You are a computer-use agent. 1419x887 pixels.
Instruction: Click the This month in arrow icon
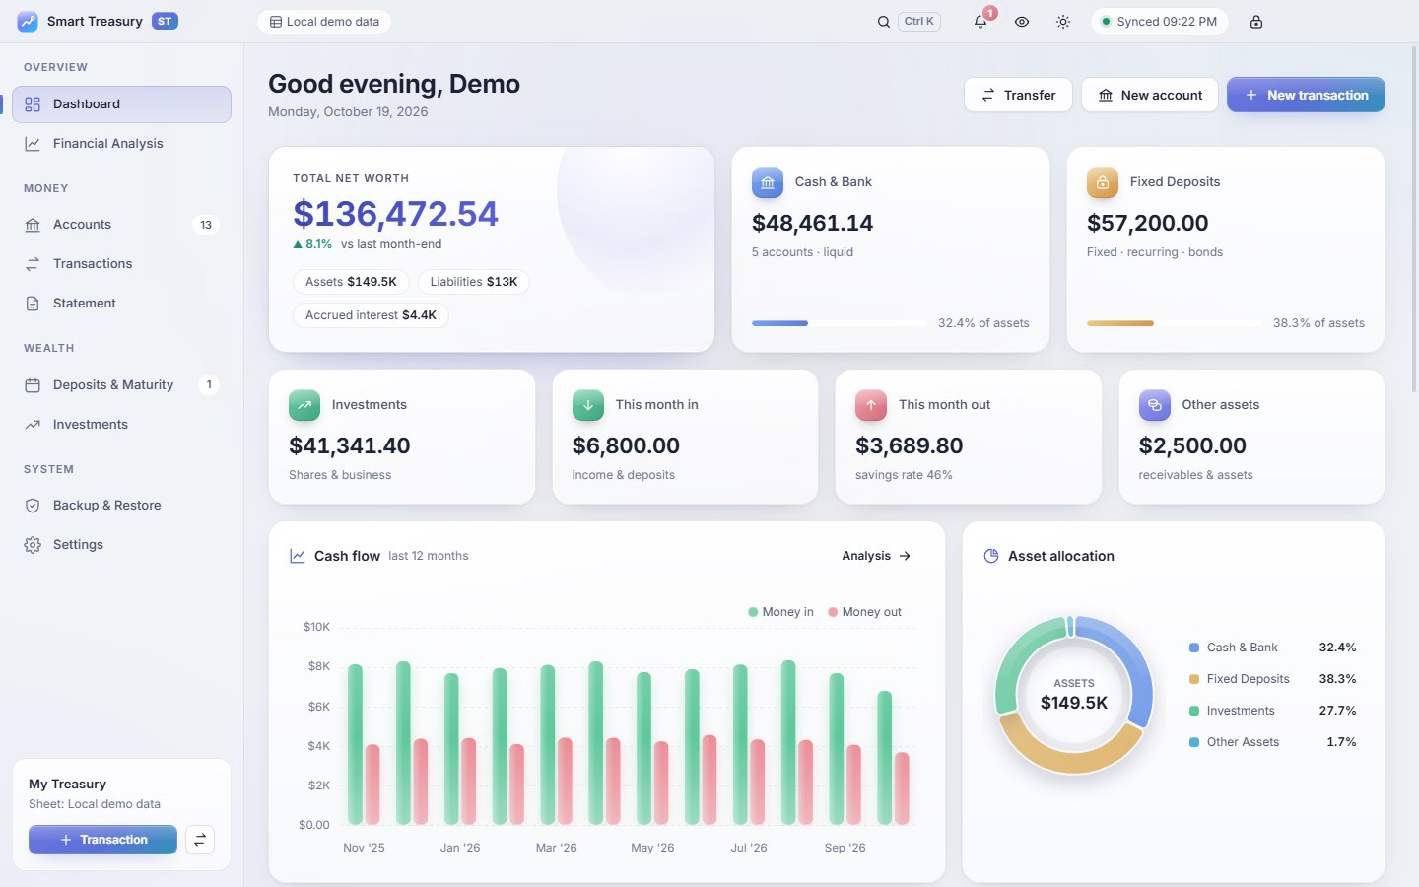588,405
